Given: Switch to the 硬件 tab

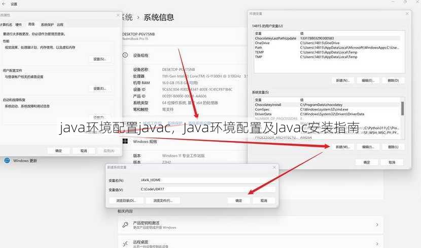Looking at the screenshot, I should point(19,25).
